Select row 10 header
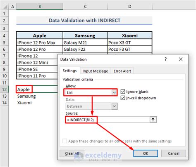This screenshot has width=196, height=167. 4,76
